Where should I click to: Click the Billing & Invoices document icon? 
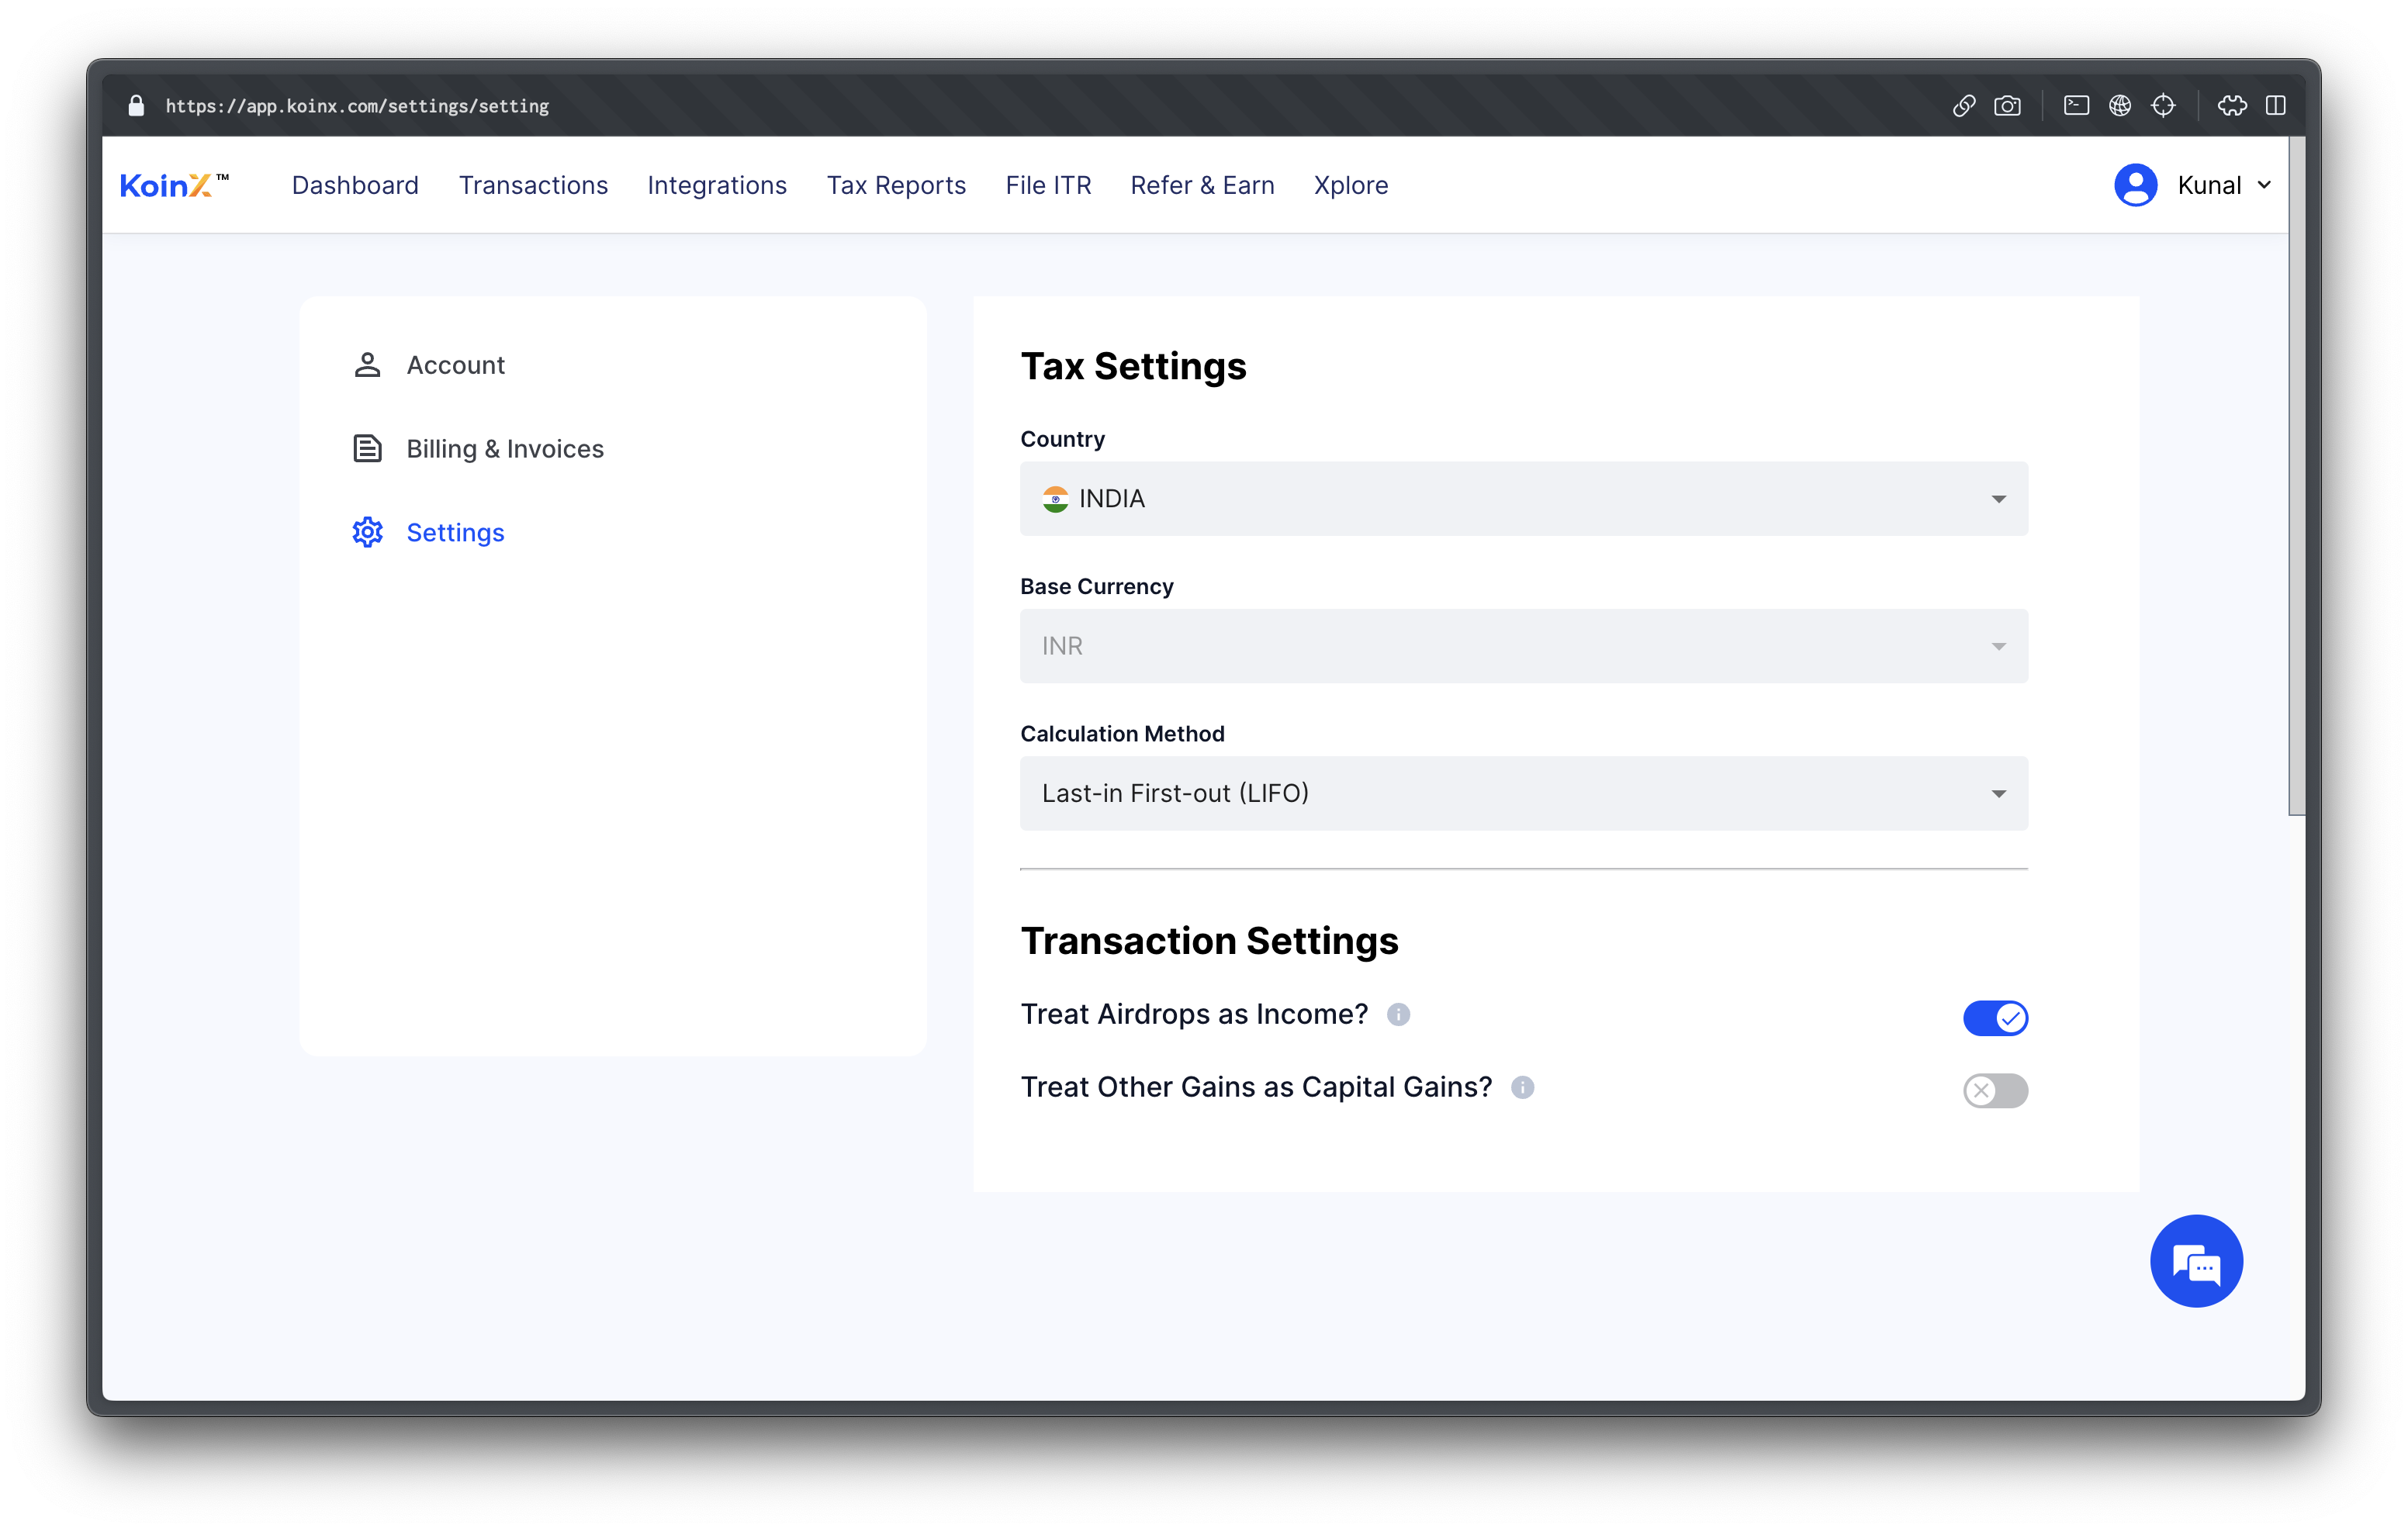pos(367,449)
